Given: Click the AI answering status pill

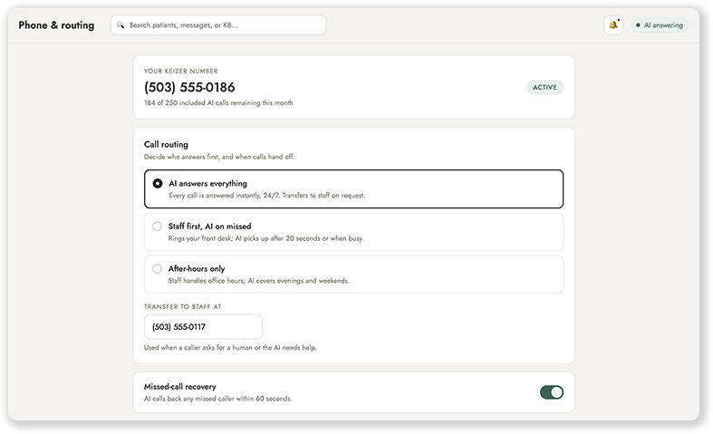Looking at the screenshot, I should click(660, 25).
